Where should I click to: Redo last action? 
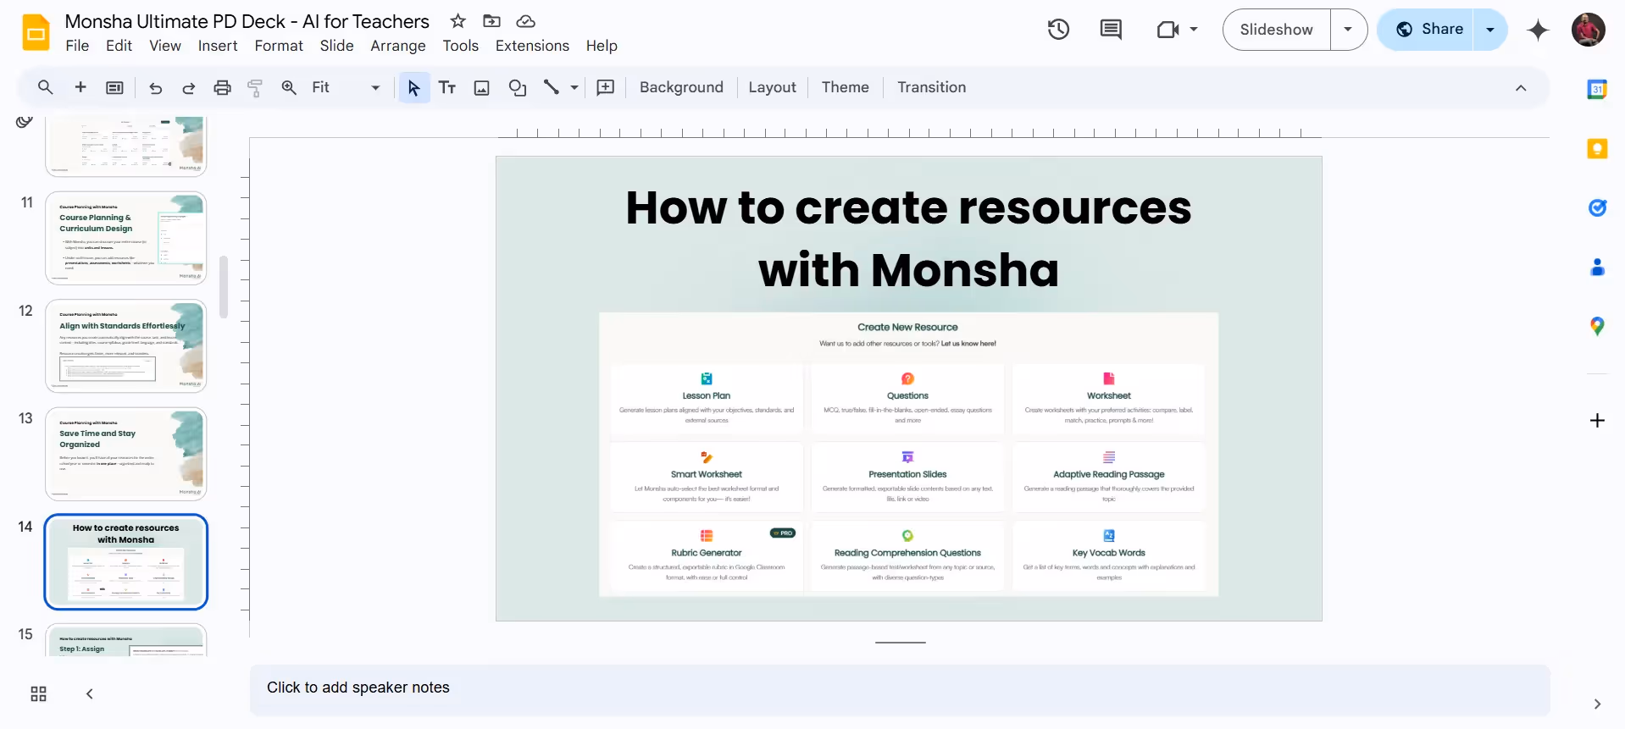(189, 88)
